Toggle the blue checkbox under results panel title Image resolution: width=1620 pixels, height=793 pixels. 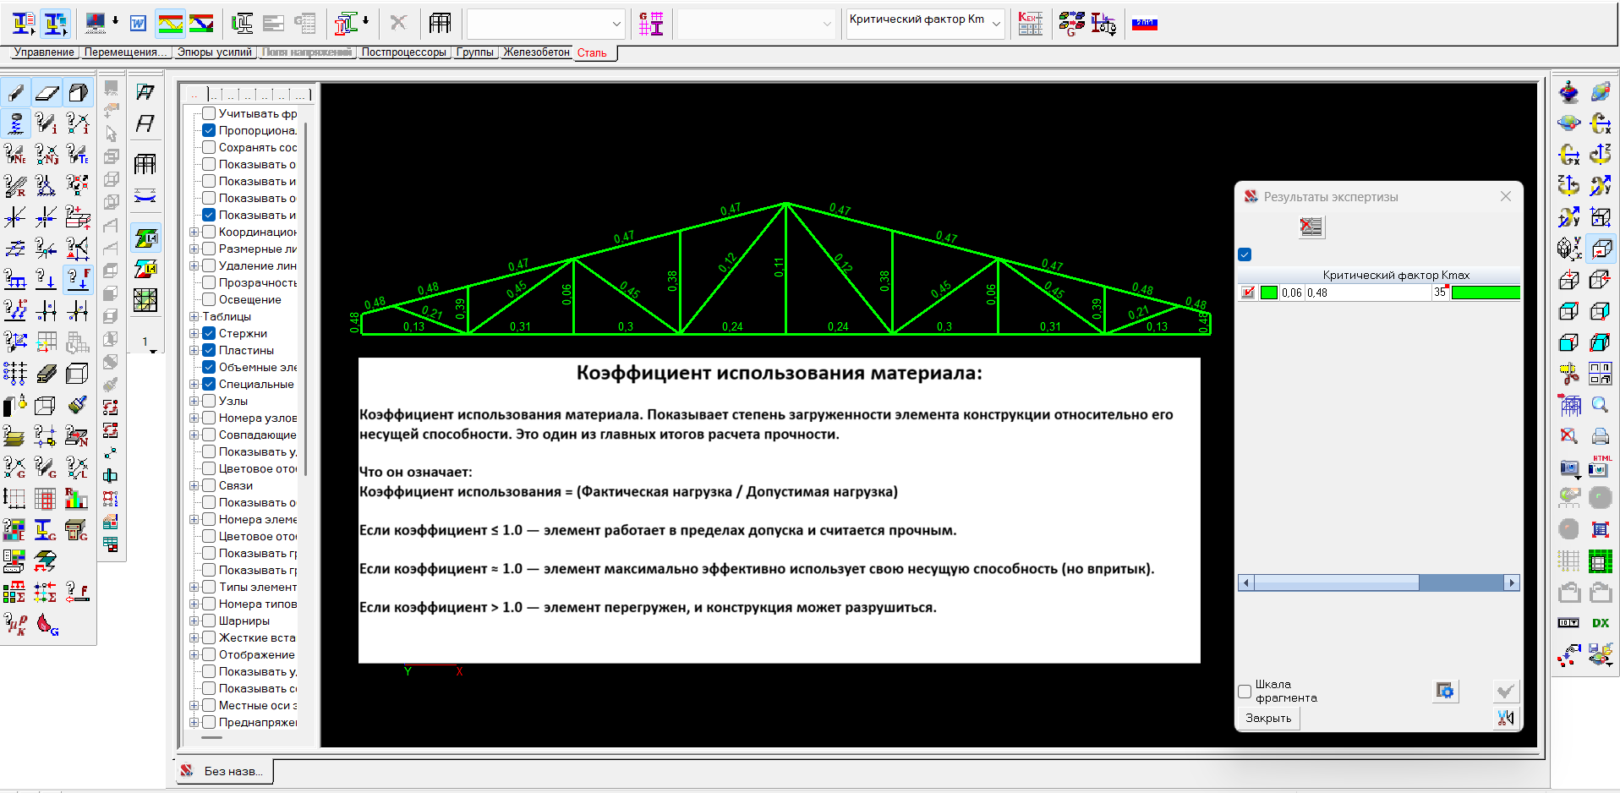coord(1245,254)
